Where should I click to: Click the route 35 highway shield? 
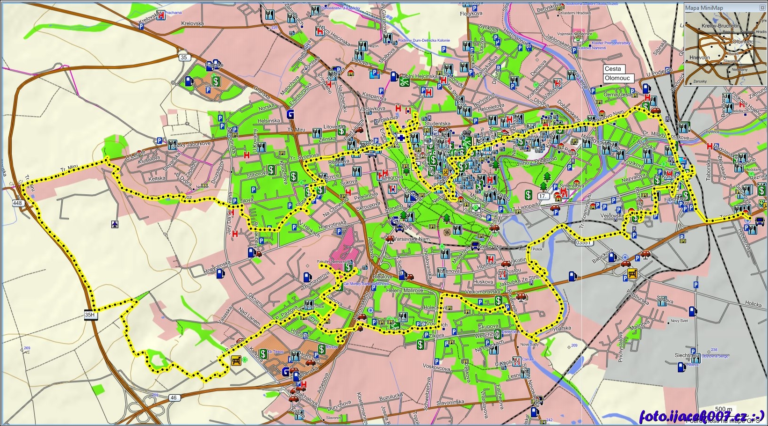click(x=183, y=58)
